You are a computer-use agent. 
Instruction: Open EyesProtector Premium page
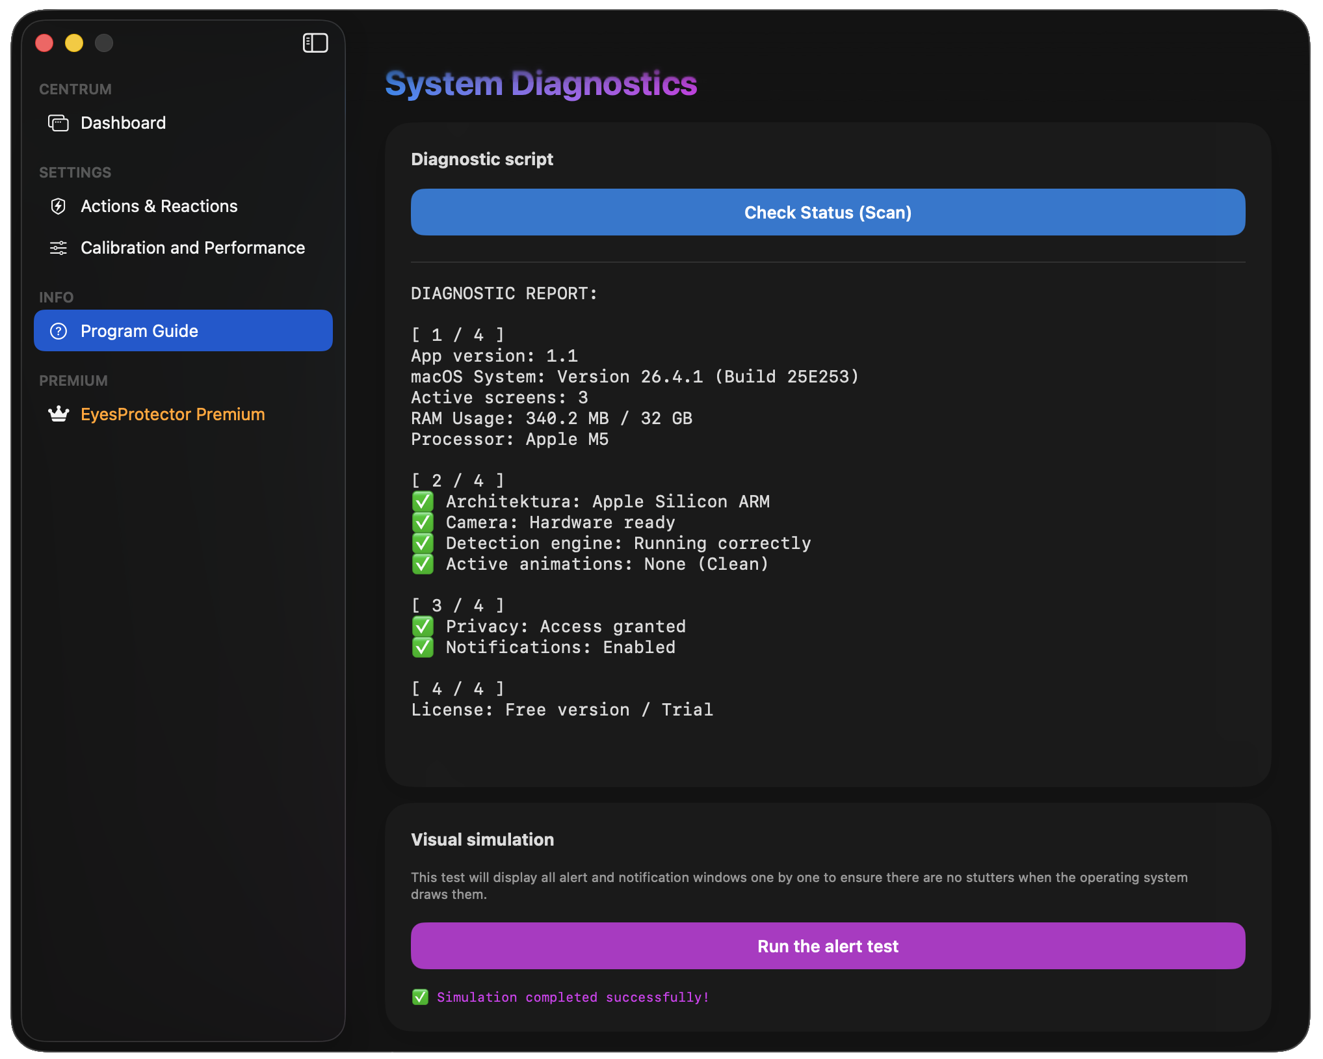(x=183, y=414)
